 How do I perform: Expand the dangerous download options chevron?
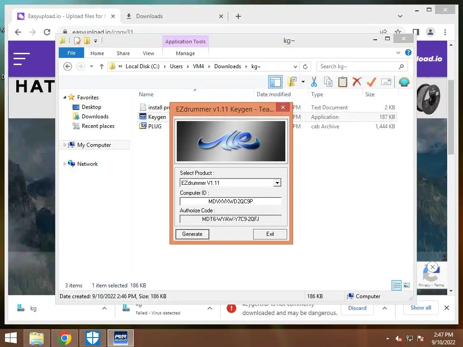click(x=385, y=308)
